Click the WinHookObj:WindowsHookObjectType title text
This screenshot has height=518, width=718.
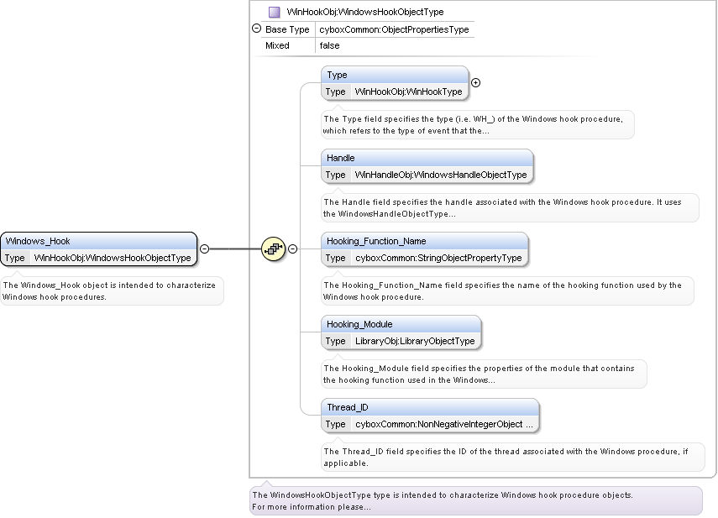(365, 12)
